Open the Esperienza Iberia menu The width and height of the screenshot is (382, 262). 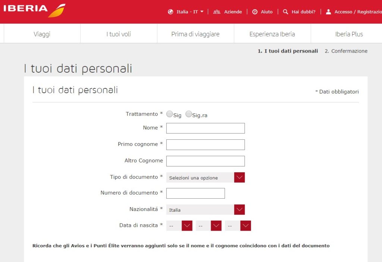coord(272,34)
